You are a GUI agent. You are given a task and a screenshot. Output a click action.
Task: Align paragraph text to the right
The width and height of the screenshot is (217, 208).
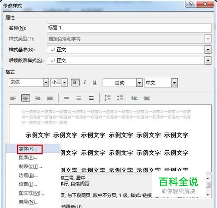tap(38, 98)
